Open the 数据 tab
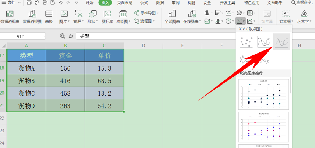315x148 pixels. 160,3
